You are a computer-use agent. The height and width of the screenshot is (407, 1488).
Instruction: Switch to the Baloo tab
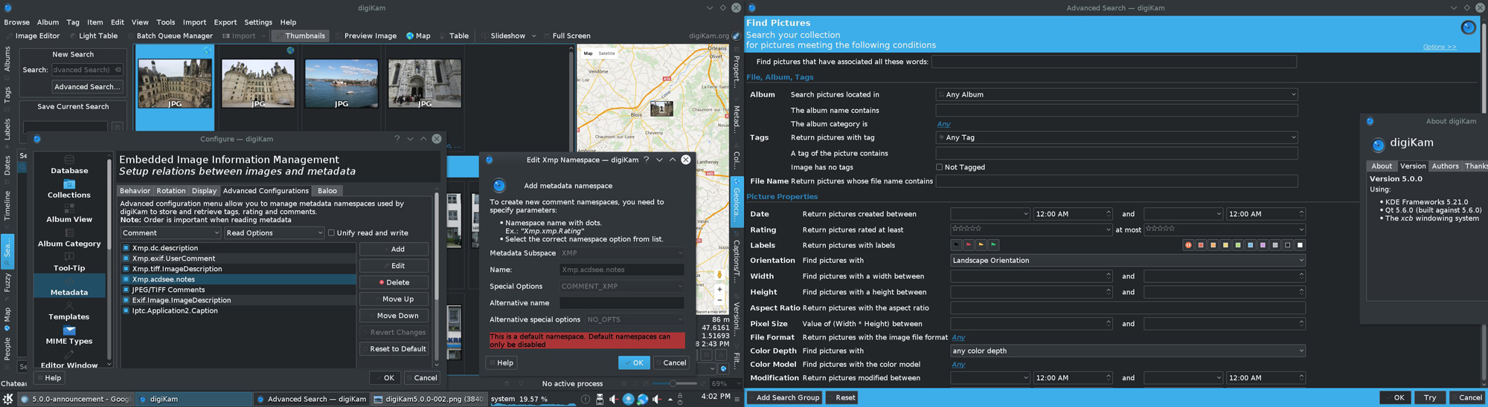tap(327, 191)
